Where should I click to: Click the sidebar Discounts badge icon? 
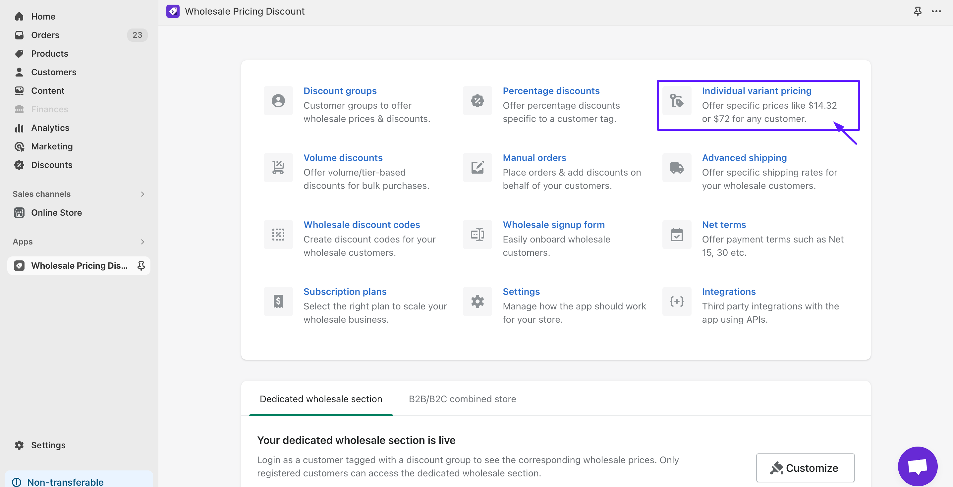click(19, 165)
